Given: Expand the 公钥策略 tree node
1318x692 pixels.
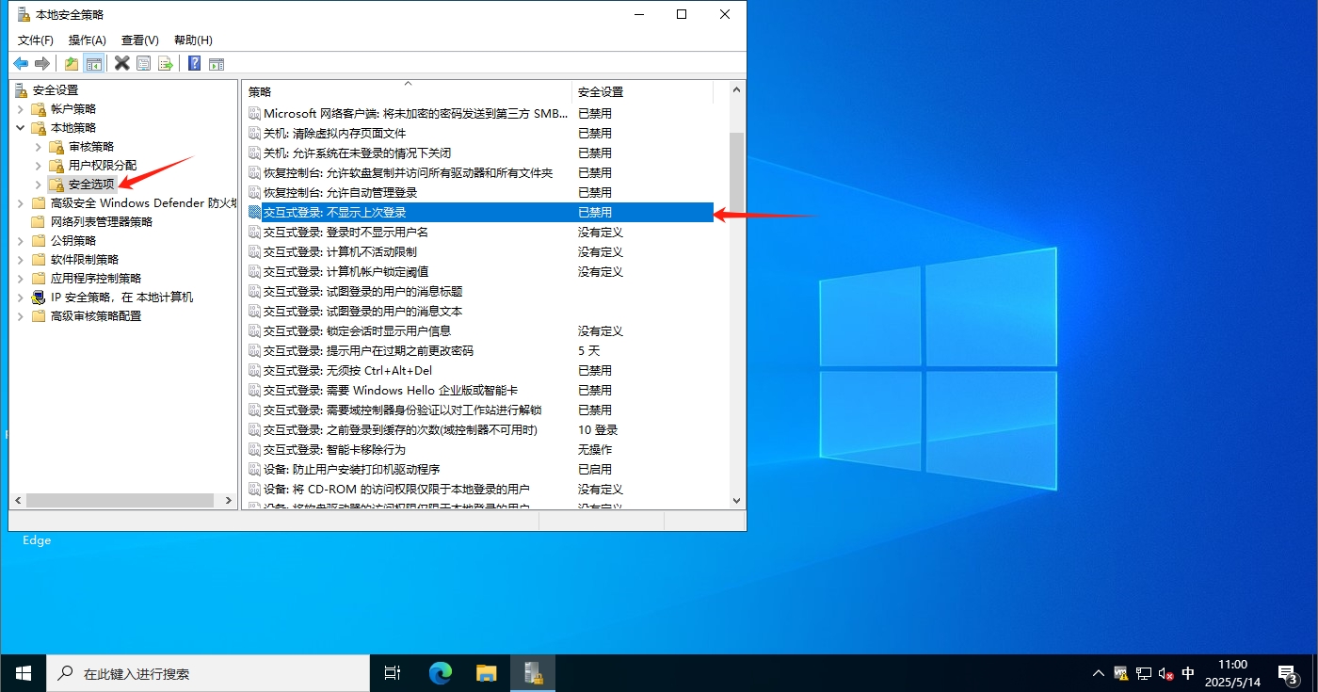Looking at the screenshot, I should pyautogui.click(x=21, y=241).
